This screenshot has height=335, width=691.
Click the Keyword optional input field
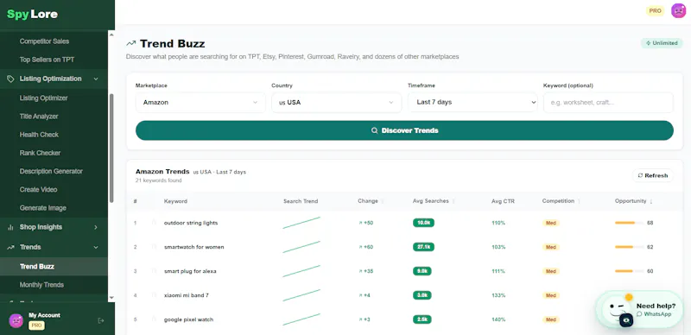[x=608, y=102]
